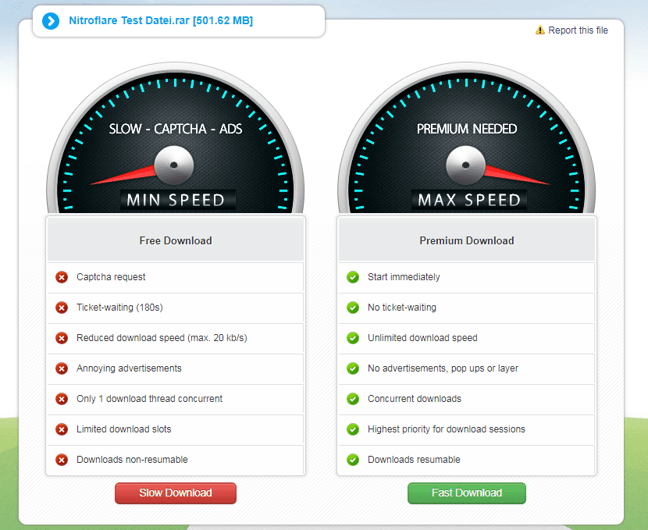Open the Nitroflare Test Datei.rar file link
Image resolution: width=648 pixels, height=530 pixels.
coord(161,20)
